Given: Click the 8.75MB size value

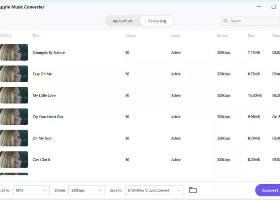Looking at the screenshot, I should tap(253, 74).
